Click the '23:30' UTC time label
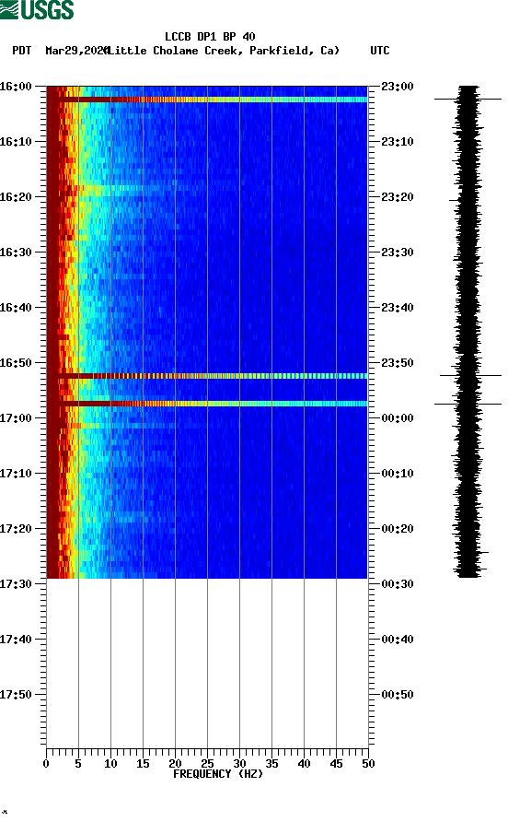 [398, 252]
